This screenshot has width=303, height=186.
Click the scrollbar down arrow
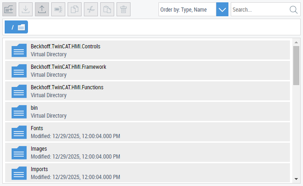pos(296,179)
